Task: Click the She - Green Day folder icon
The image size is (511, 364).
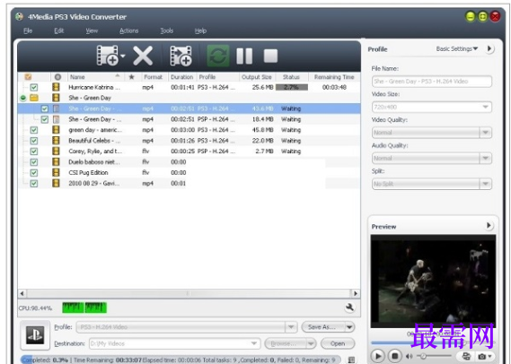Action: click(x=34, y=98)
